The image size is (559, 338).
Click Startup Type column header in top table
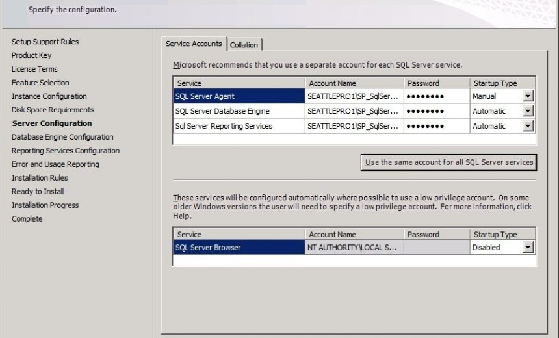pos(502,83)
